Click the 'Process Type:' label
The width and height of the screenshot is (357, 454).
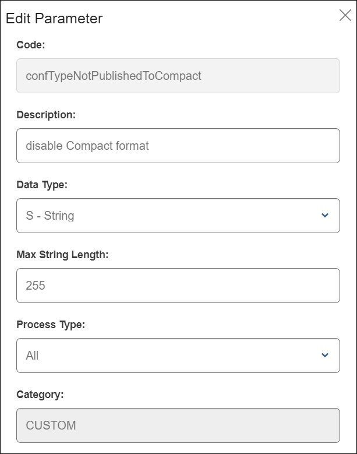[x=51, y=325]
